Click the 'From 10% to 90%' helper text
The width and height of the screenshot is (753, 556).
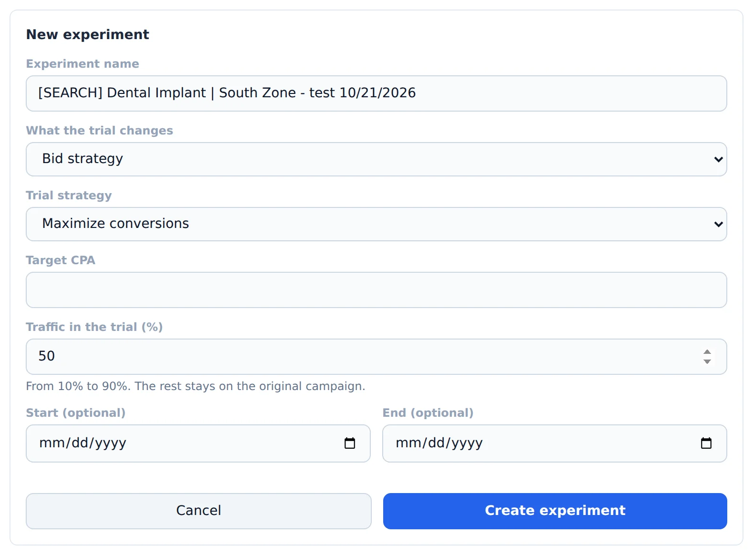point(195,386)
